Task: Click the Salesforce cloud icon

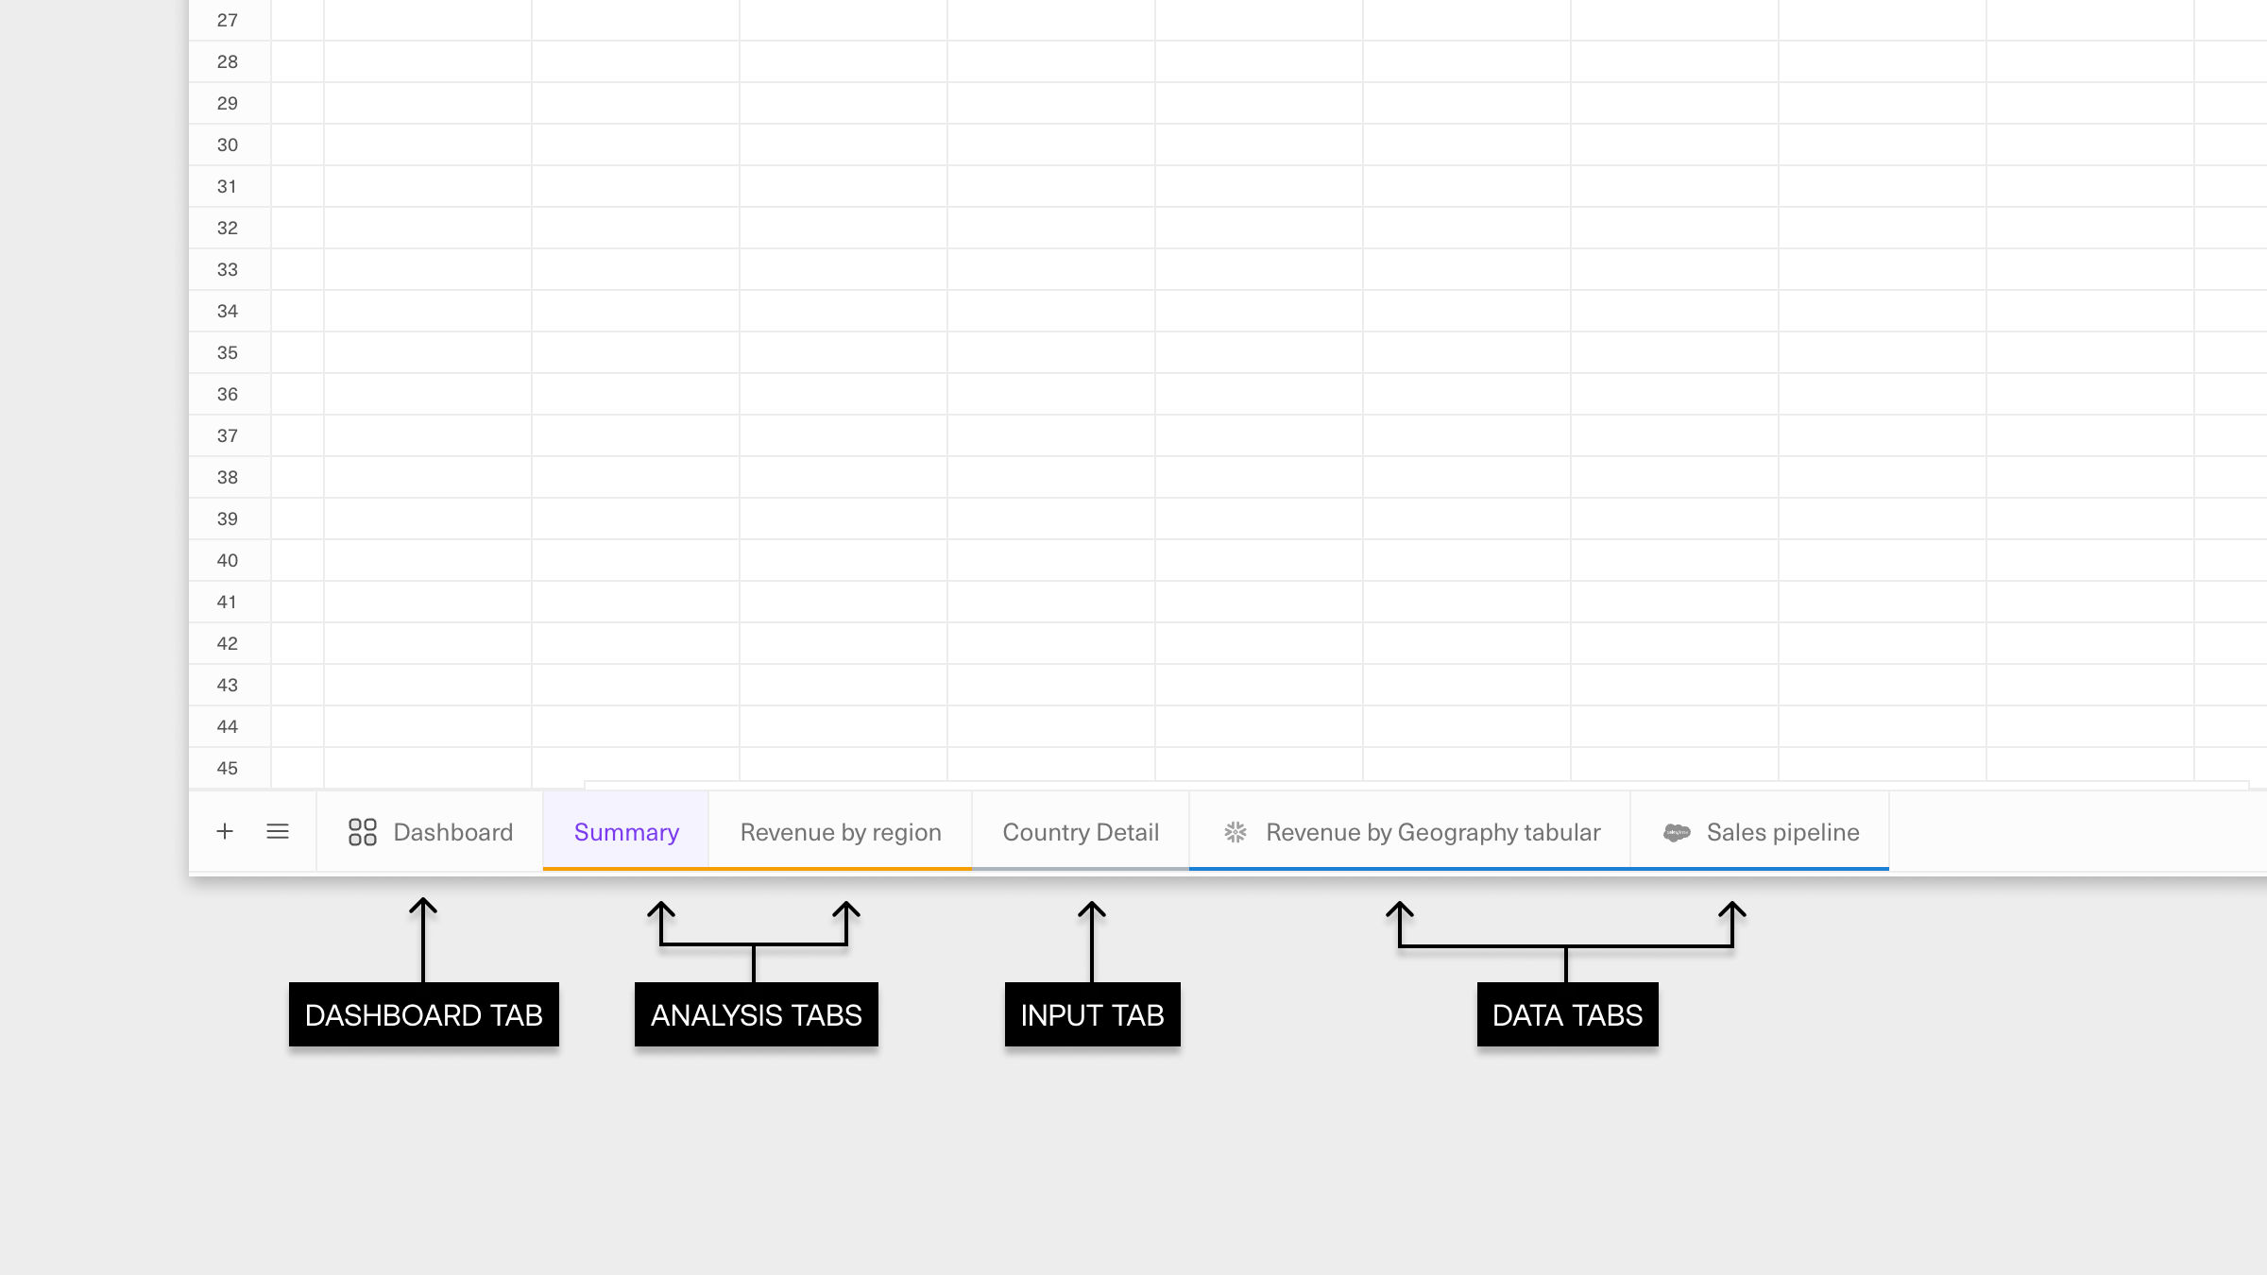Action: coord(1677,832)
